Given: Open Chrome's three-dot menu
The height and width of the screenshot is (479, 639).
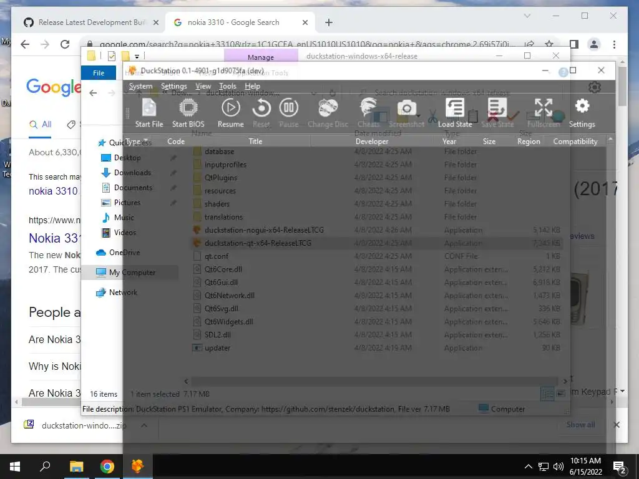Looking at the screenshot, I should pos(614,44).
